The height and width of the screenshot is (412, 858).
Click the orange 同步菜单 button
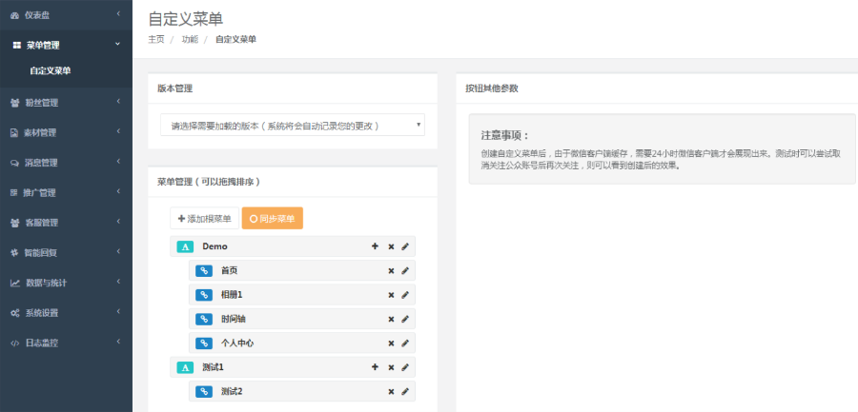click(273, 219)
